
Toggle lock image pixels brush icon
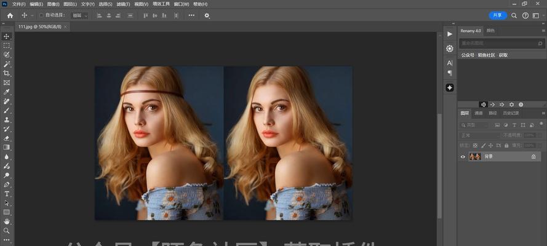[x=483, y=146]
